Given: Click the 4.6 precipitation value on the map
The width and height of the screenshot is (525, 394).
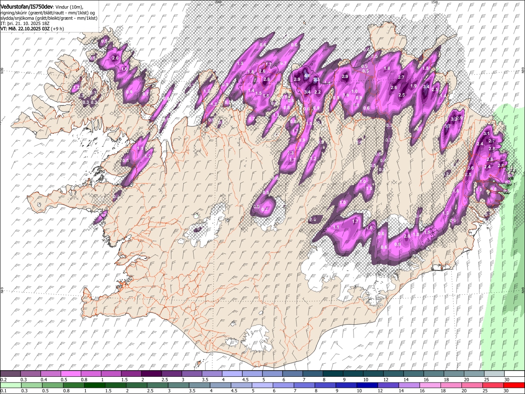Looking at the screenshot, I should 307,76.
